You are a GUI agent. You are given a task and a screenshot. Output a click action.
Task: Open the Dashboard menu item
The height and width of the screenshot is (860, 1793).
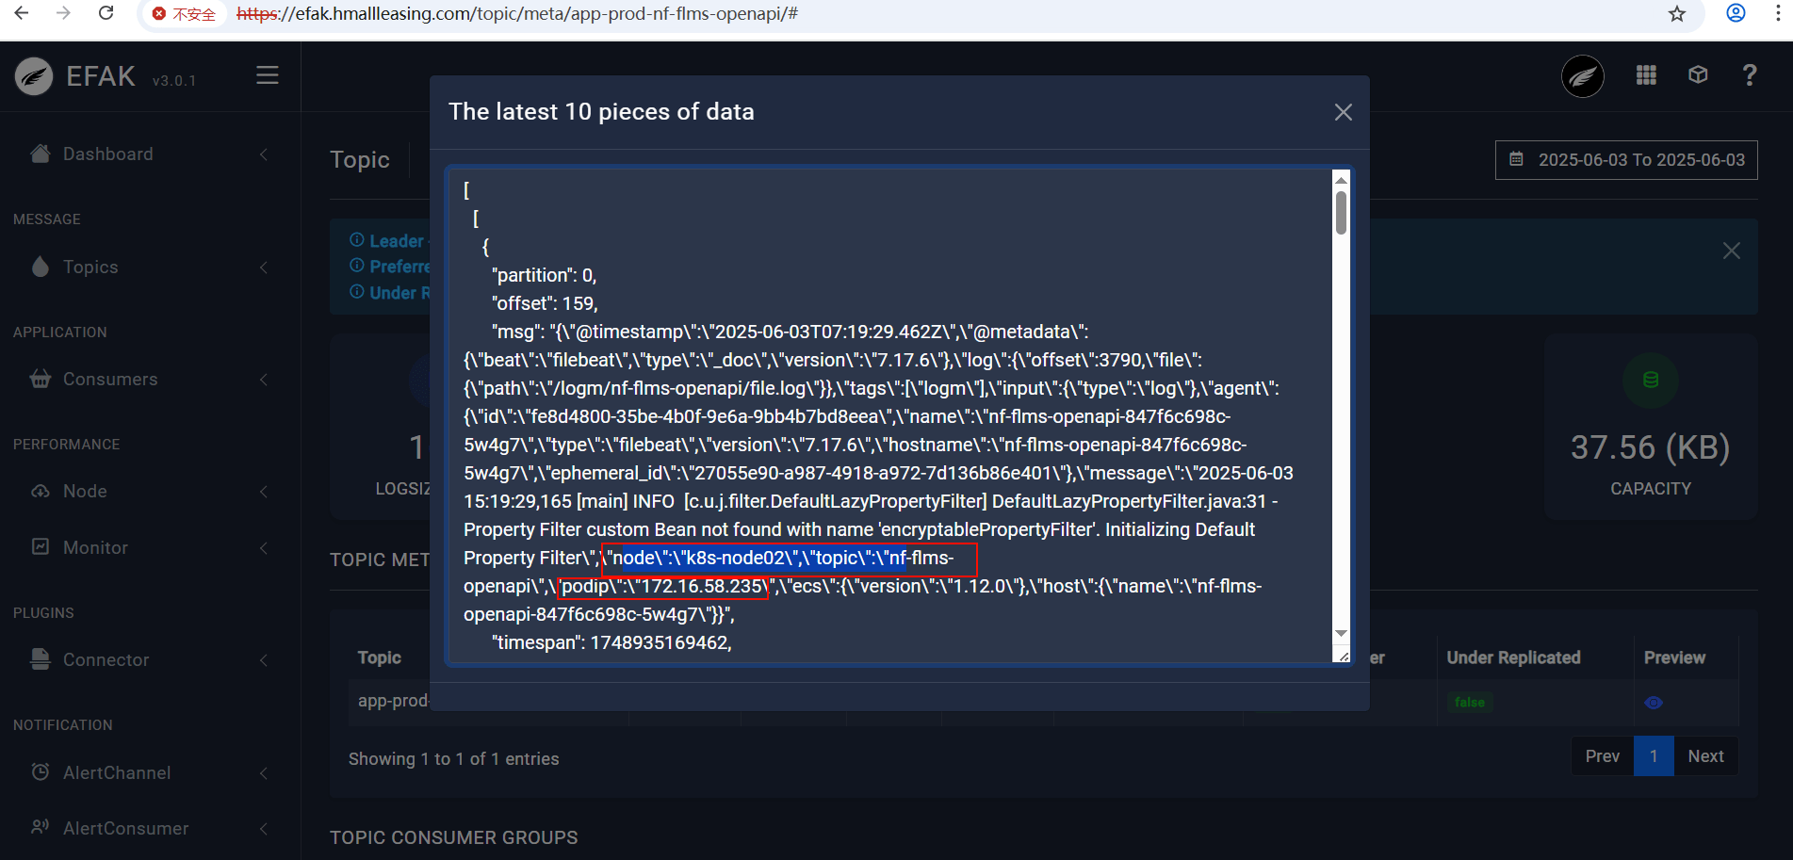pos(107,154)
